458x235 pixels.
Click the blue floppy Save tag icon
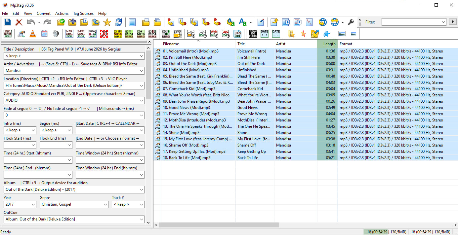click(x=7, y=22)
